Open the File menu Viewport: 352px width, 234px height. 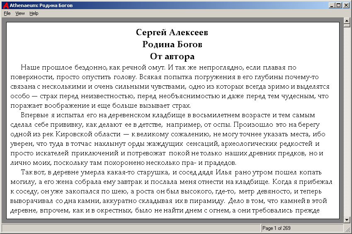[x=7, y=14]
